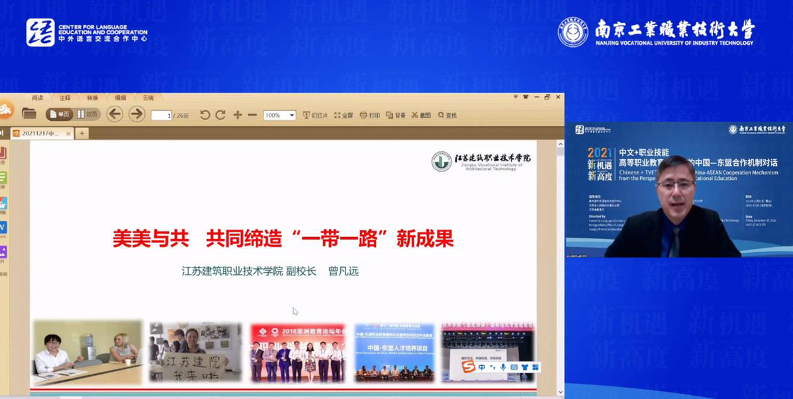Close the 20211217 document tab
This screenshot has height=399, width=793.
coord(68,133)
